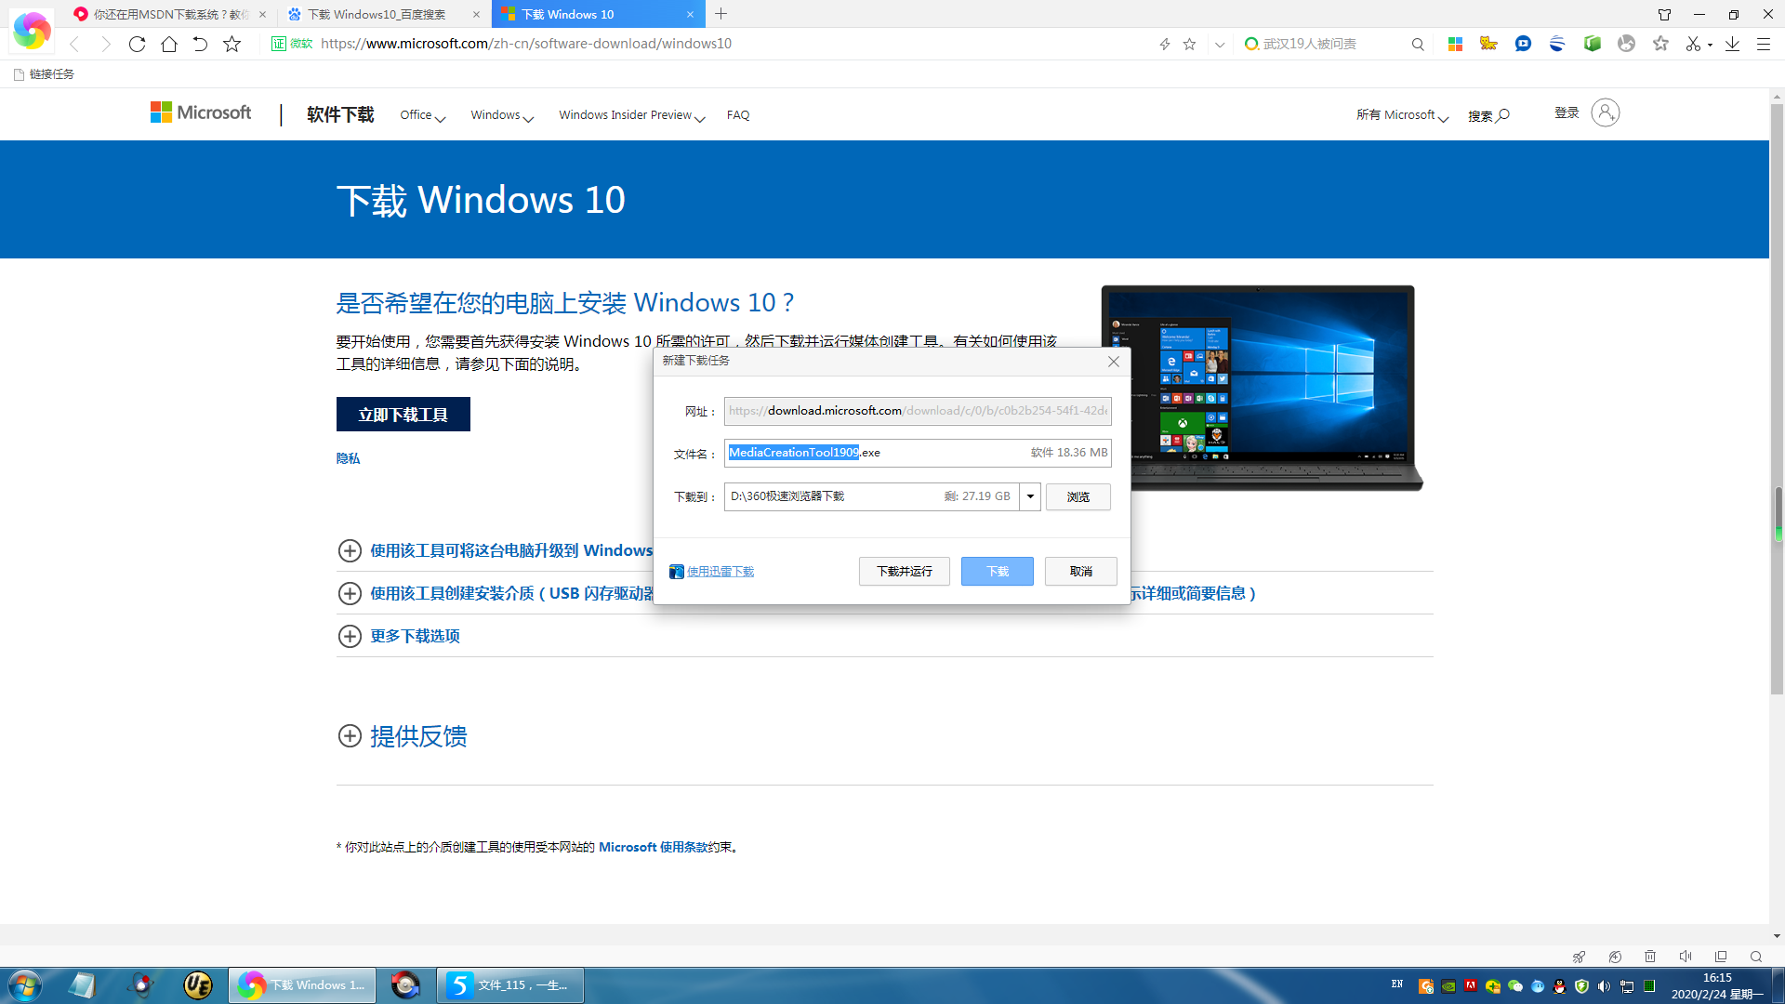This screenshot has width=1785, height=1004.
Task: Click the blue 下载 button
Action: coord(997,572)
